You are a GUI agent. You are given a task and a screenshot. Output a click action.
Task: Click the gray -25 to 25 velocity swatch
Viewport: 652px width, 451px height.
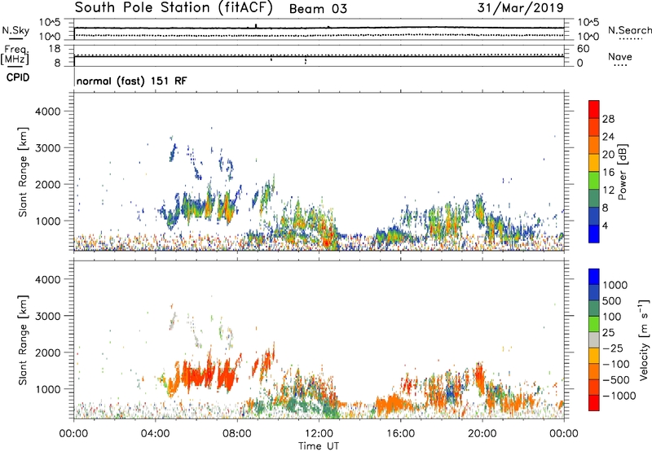pyautogui.click(x=594, y=340)
